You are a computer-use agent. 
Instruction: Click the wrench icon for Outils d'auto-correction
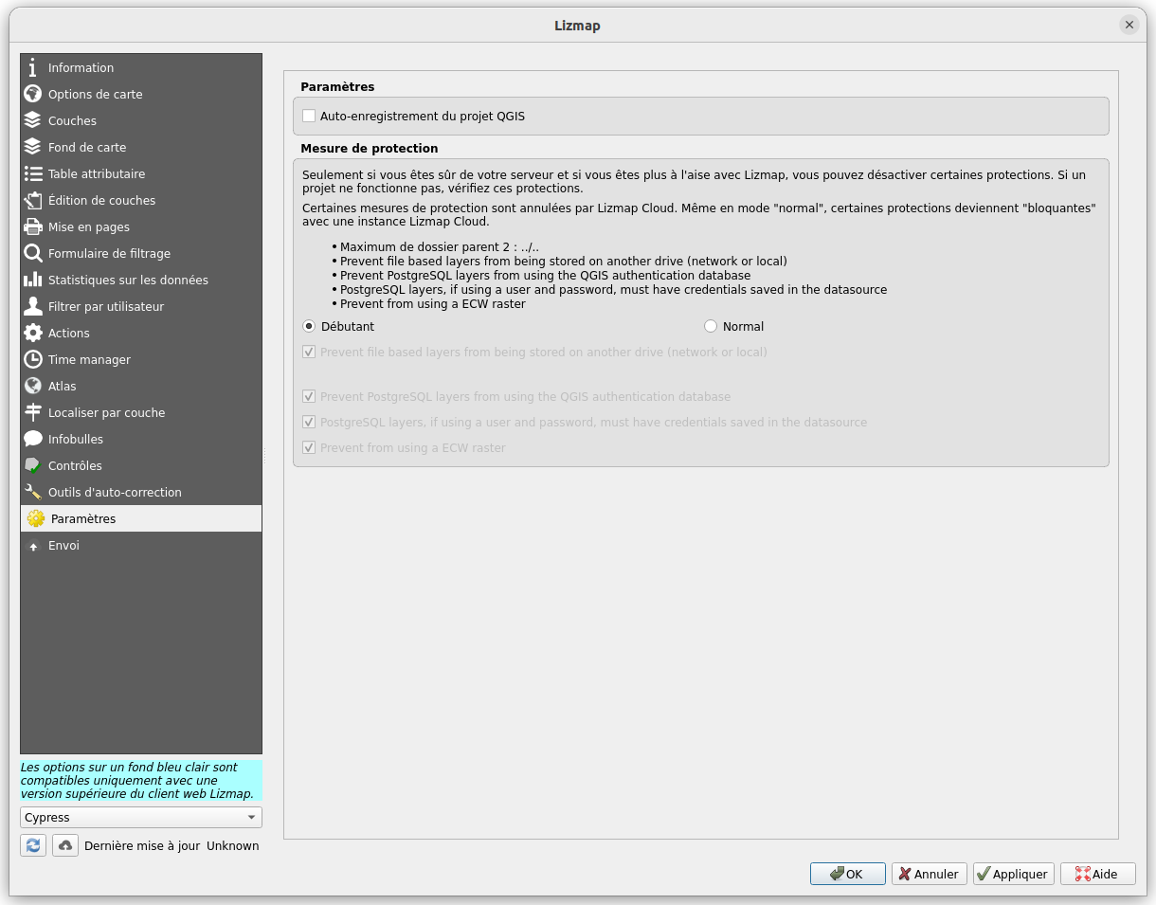33,492
